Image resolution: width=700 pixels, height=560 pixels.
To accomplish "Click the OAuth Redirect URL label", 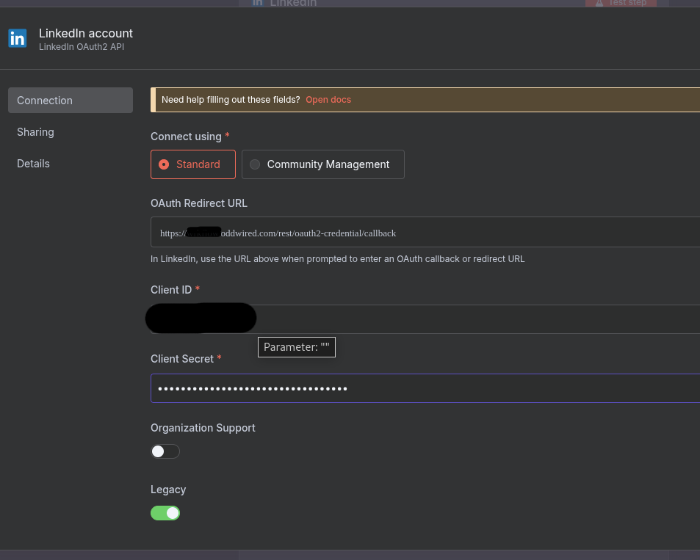I will tap(199, 203).
